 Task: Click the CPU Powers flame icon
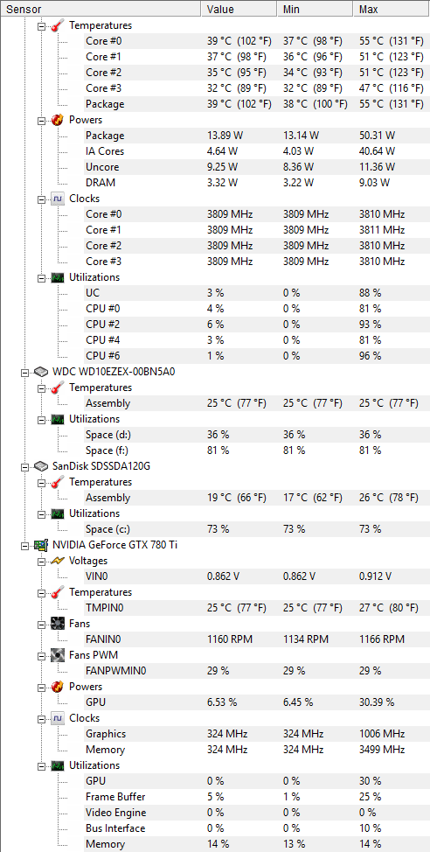click(58, 120)
